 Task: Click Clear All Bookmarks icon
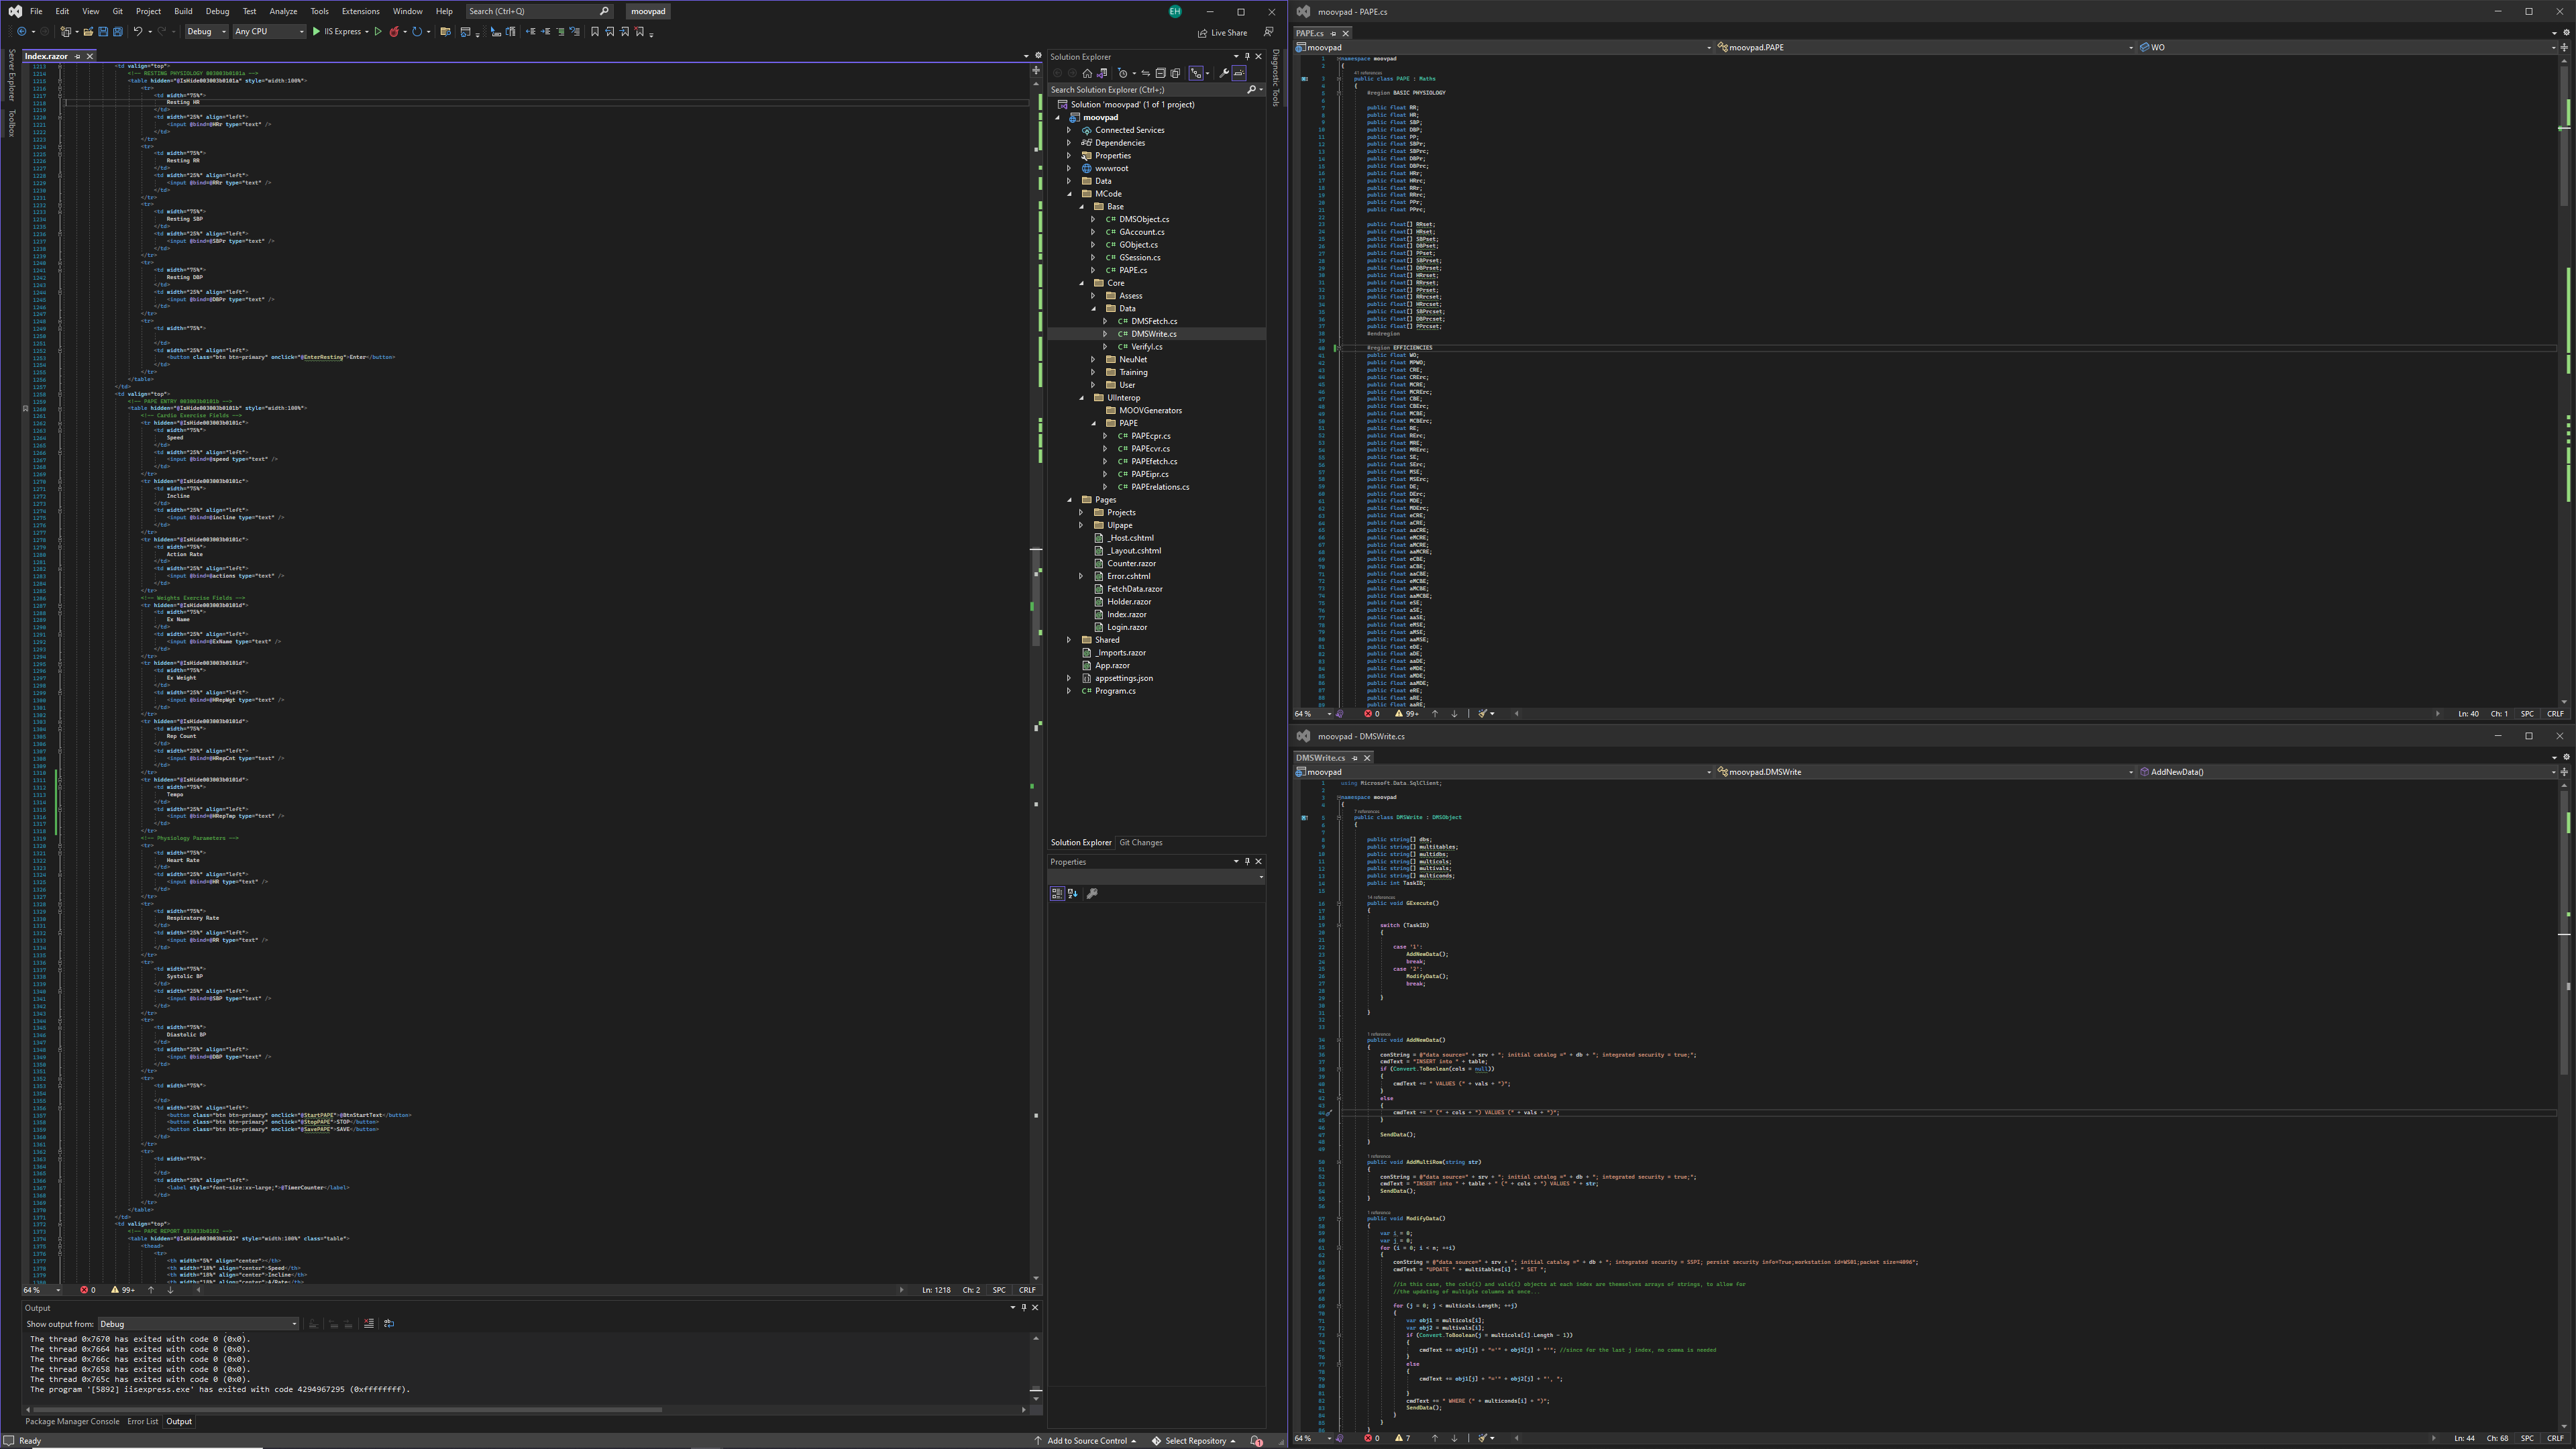point(640,32)
